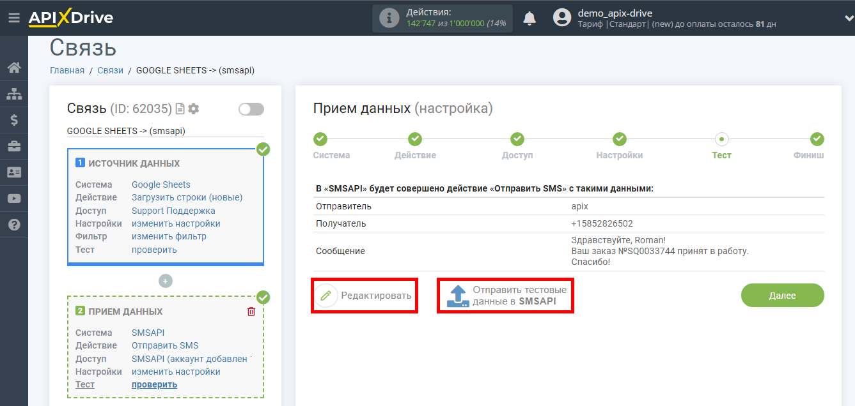855x406 pixels.
Task: Open the connections sitemap sidebar icon
Action: point(14,94)
